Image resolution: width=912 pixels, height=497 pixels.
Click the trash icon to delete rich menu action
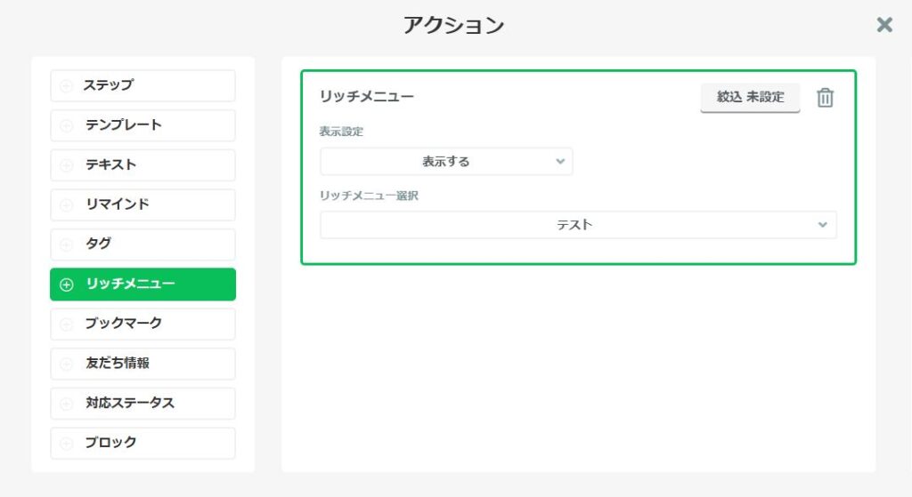(x=825, y=98)
